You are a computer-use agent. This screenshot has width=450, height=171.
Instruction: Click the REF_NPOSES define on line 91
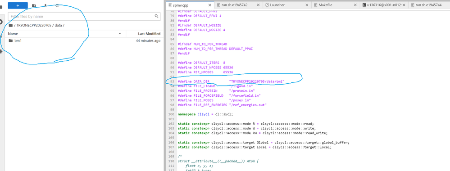[x=205, y=72]
